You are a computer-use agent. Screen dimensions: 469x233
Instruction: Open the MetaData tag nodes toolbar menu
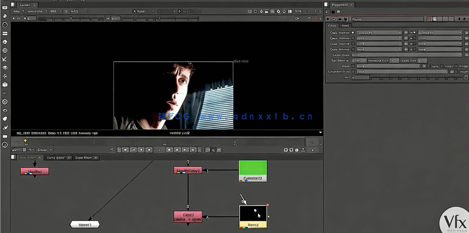coord(5,119)
